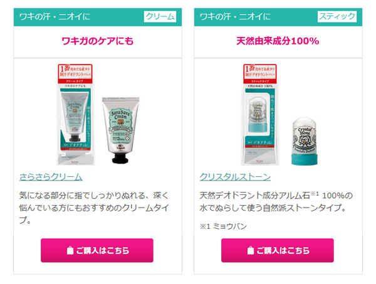Click the shopping bag icon on the cream purchase button
The image size is (376, 284).
click(x=70, y=250)
